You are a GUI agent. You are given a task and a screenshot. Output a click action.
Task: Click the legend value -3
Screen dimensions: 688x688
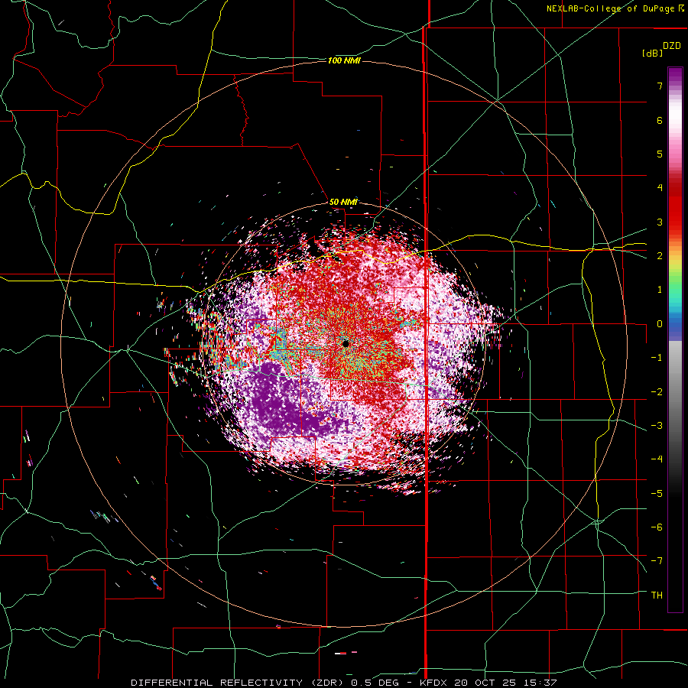657,426
